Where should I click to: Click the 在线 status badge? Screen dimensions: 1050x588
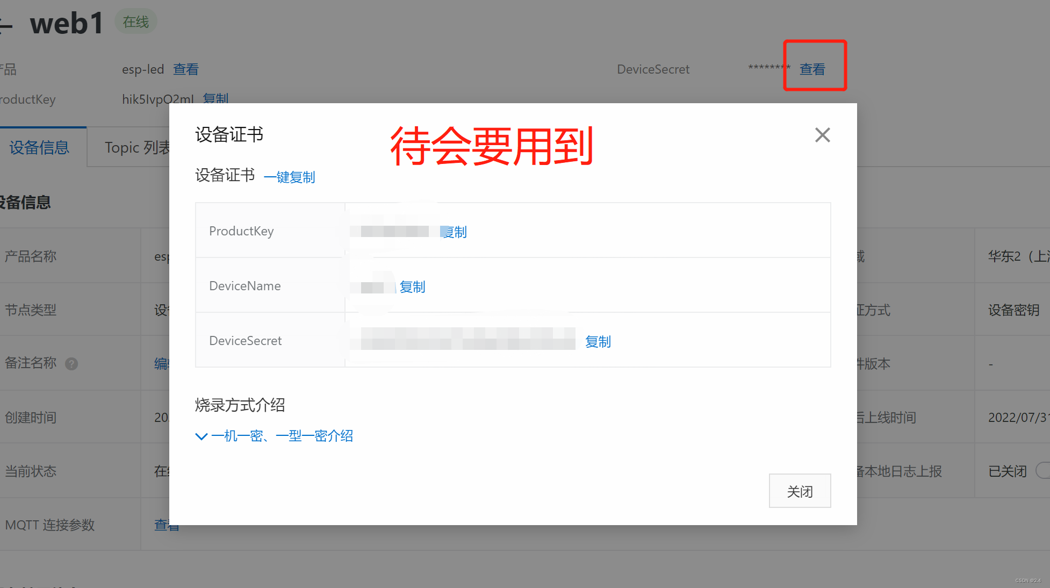(x=135, y=22)
